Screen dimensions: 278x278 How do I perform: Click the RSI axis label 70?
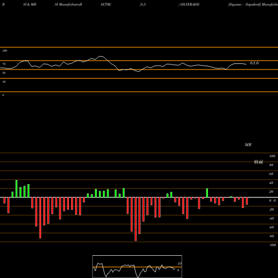click(4, 64)
